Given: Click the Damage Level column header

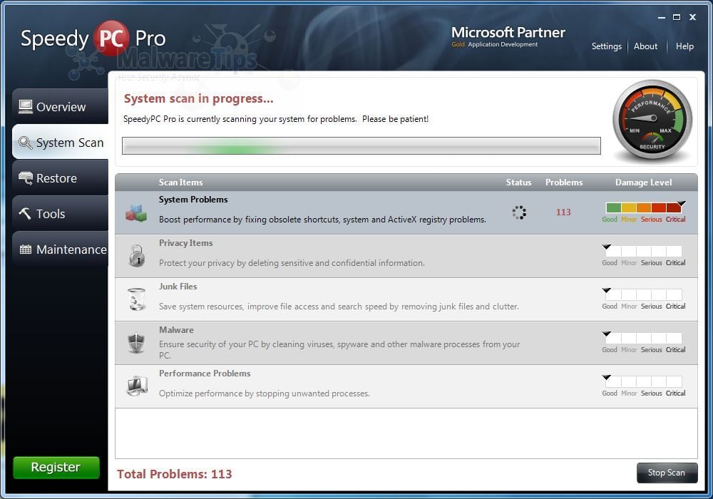Looking at the screenshot, I should (x=643, y=182).
